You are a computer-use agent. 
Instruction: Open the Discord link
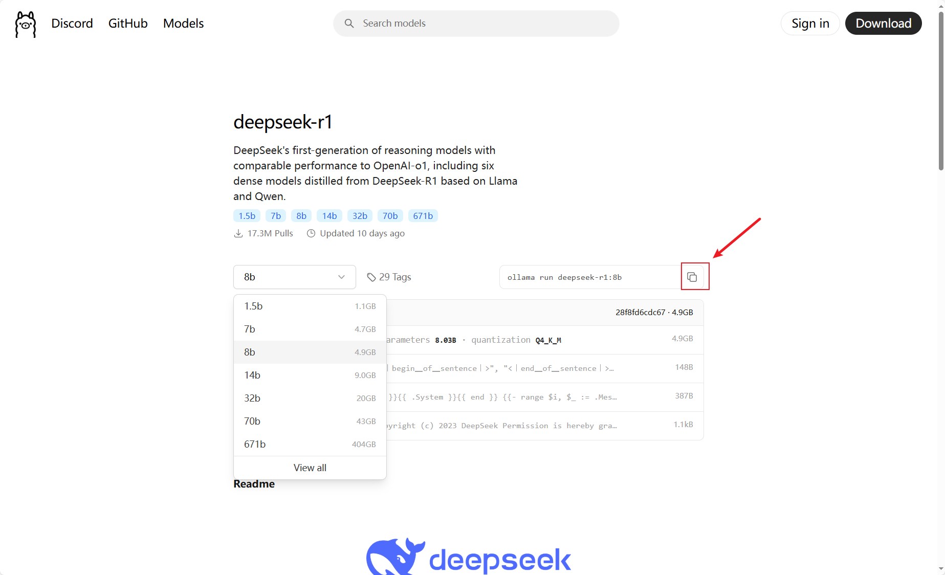point(72,24)
